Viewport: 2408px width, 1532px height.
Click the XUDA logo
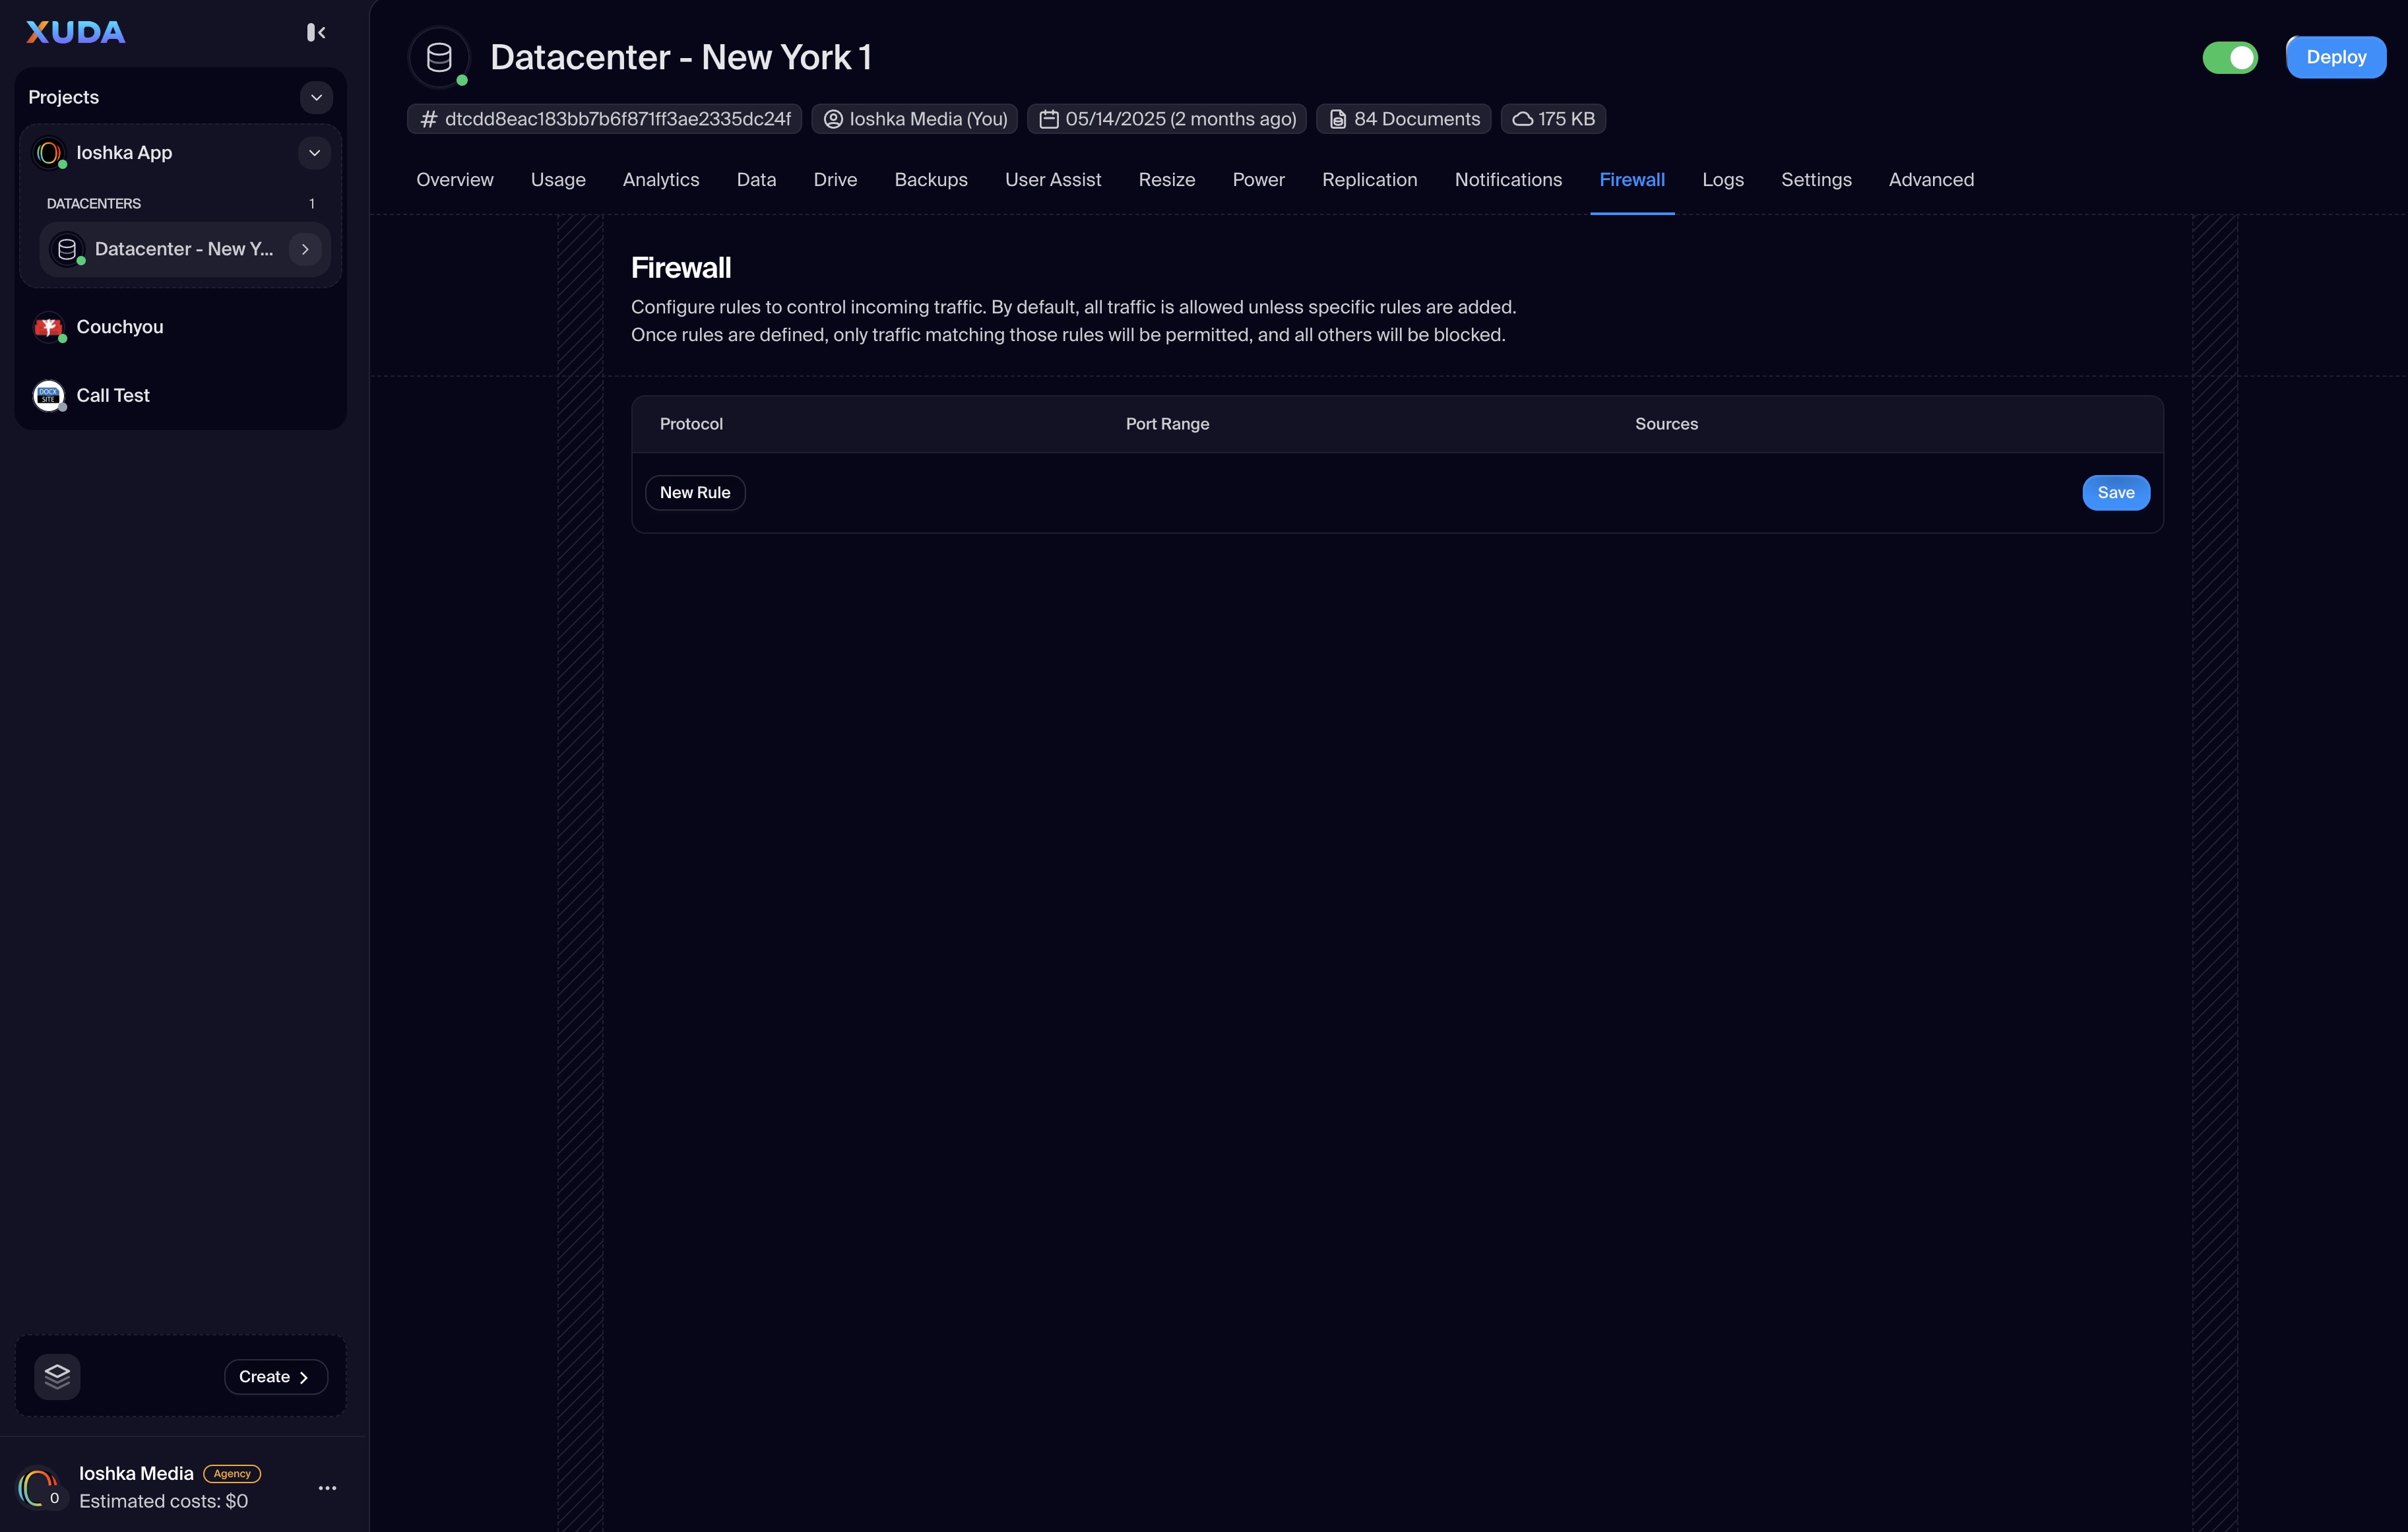click(76, 32)
